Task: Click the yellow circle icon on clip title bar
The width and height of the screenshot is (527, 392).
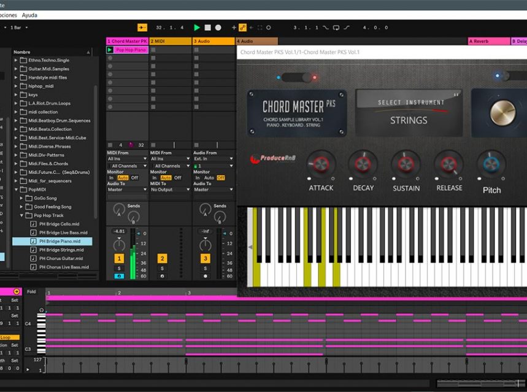Action: [x=17, y=291]
